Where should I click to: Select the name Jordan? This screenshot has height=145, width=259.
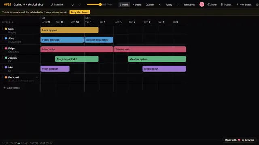point(13,58)
